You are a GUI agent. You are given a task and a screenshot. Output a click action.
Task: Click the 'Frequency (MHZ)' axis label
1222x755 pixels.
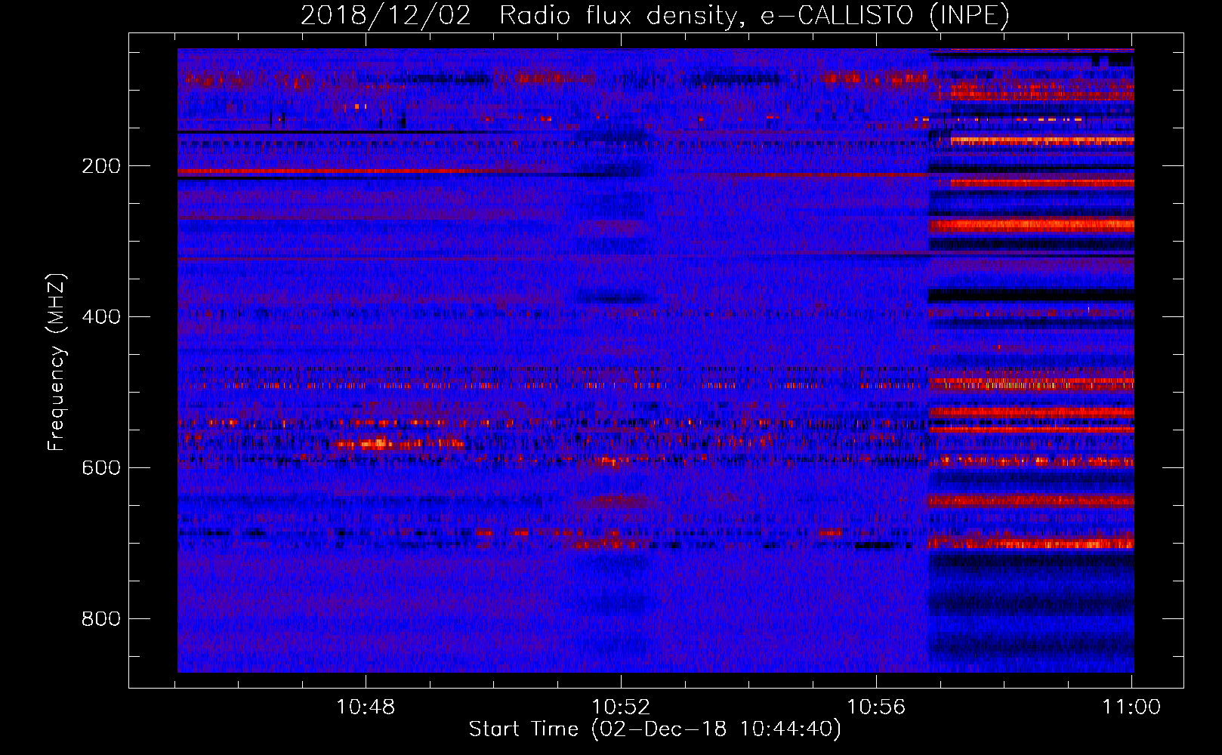pos(57,362)
